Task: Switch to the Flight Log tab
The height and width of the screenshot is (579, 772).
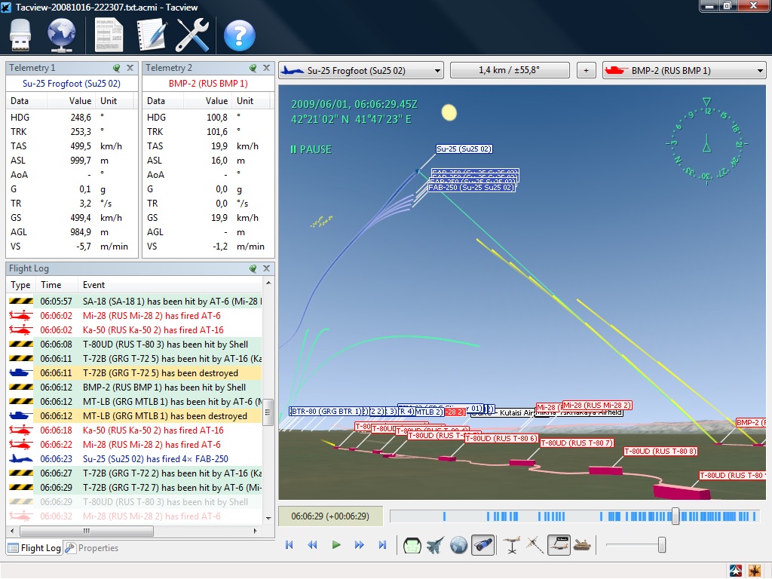Action: [35, 548]
